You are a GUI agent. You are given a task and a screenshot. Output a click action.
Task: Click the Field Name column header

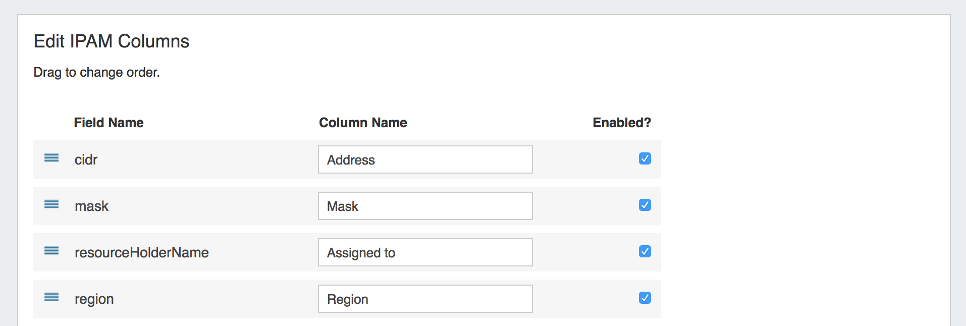pyautogui.click(x=109, y=123)
